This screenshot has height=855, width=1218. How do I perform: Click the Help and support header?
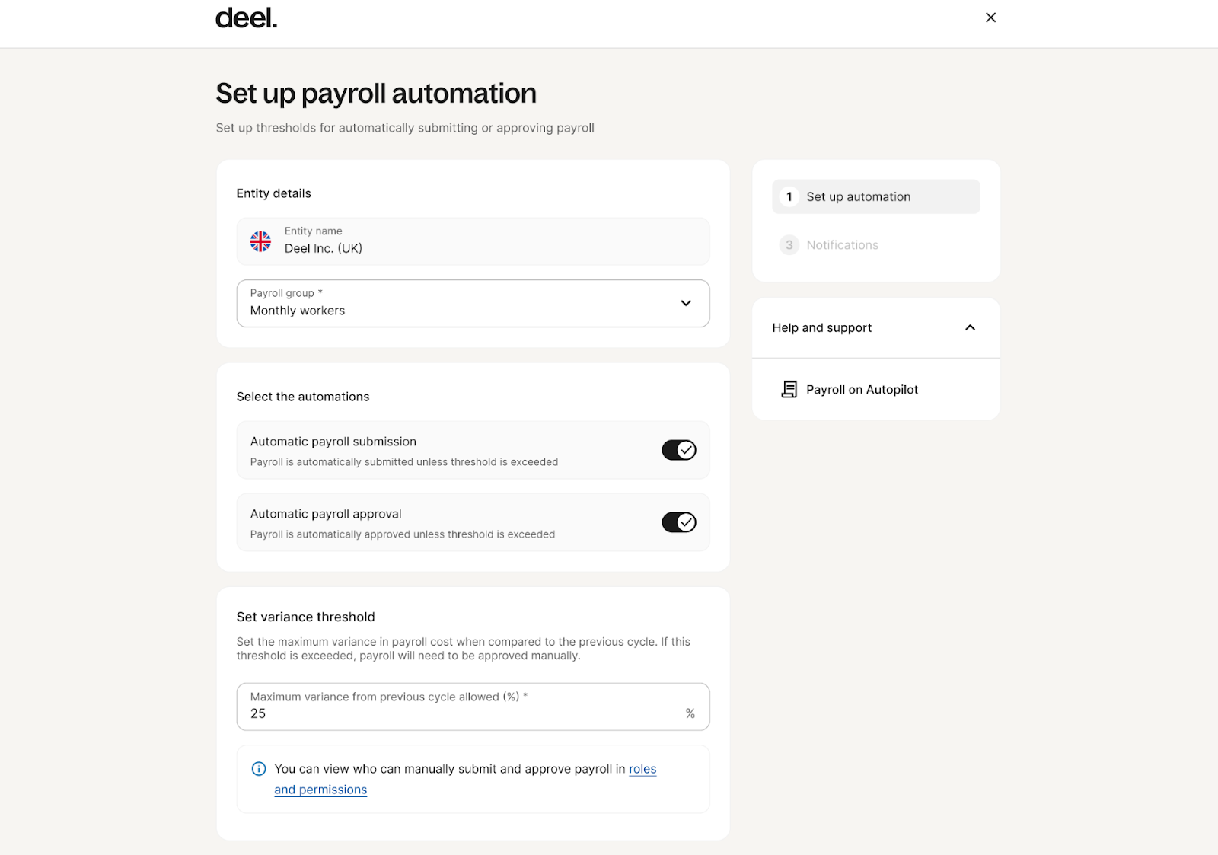[x=822, y=328]
